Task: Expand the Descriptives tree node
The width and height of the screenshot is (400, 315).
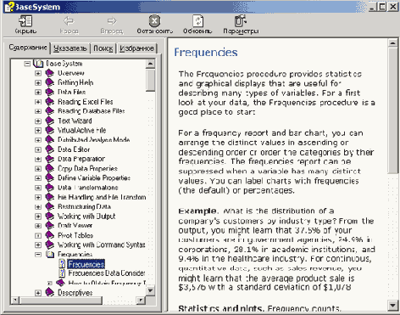Action: [x=38, y=293]
